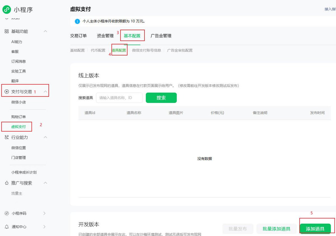Click the 线上版本 section heading
This screenshot has height=236, width=336.
tap(89, 76)
